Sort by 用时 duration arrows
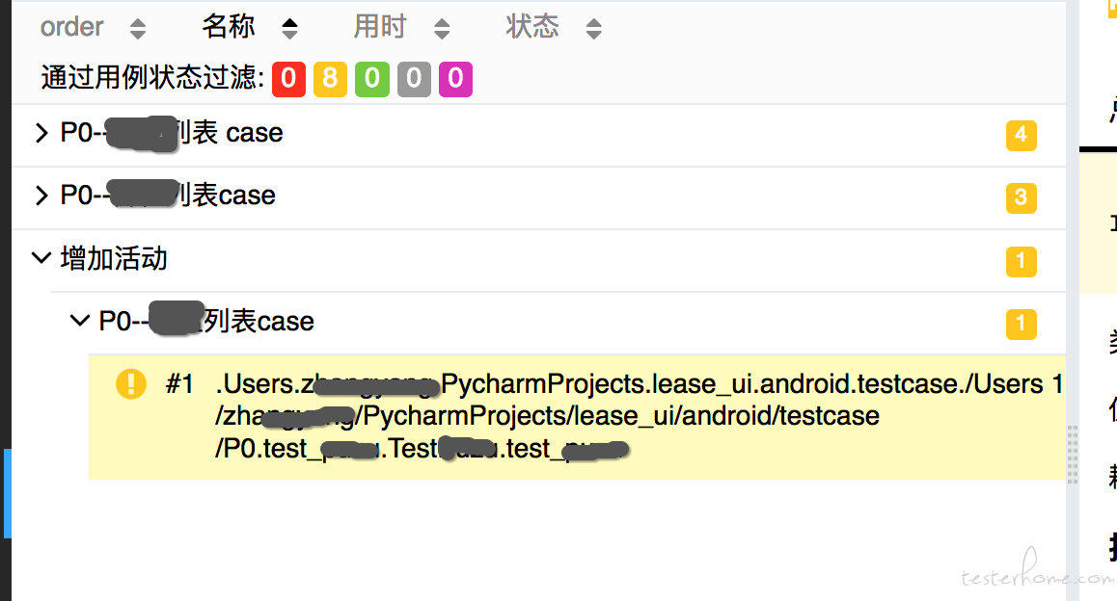Image resolution: width=1117 pixels, height=601 pixels. tap(442, 29)
